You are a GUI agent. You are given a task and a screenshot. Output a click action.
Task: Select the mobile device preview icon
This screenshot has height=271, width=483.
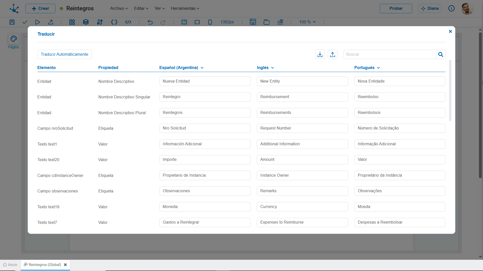click(210, 22)
